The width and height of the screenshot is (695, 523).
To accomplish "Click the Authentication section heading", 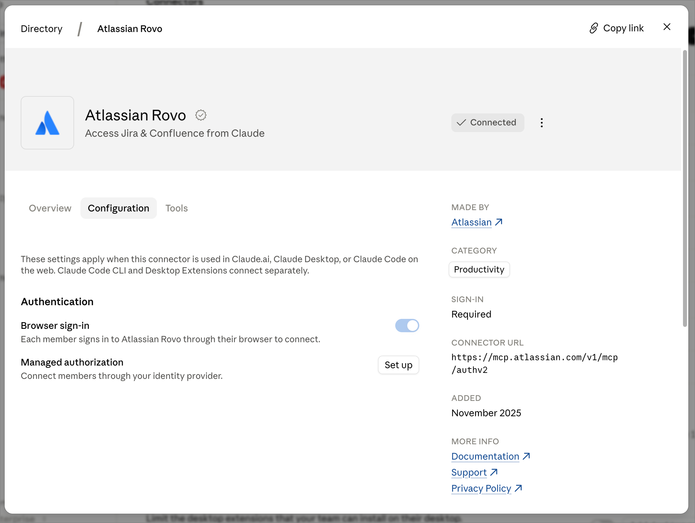I will (x=57, y=302).
